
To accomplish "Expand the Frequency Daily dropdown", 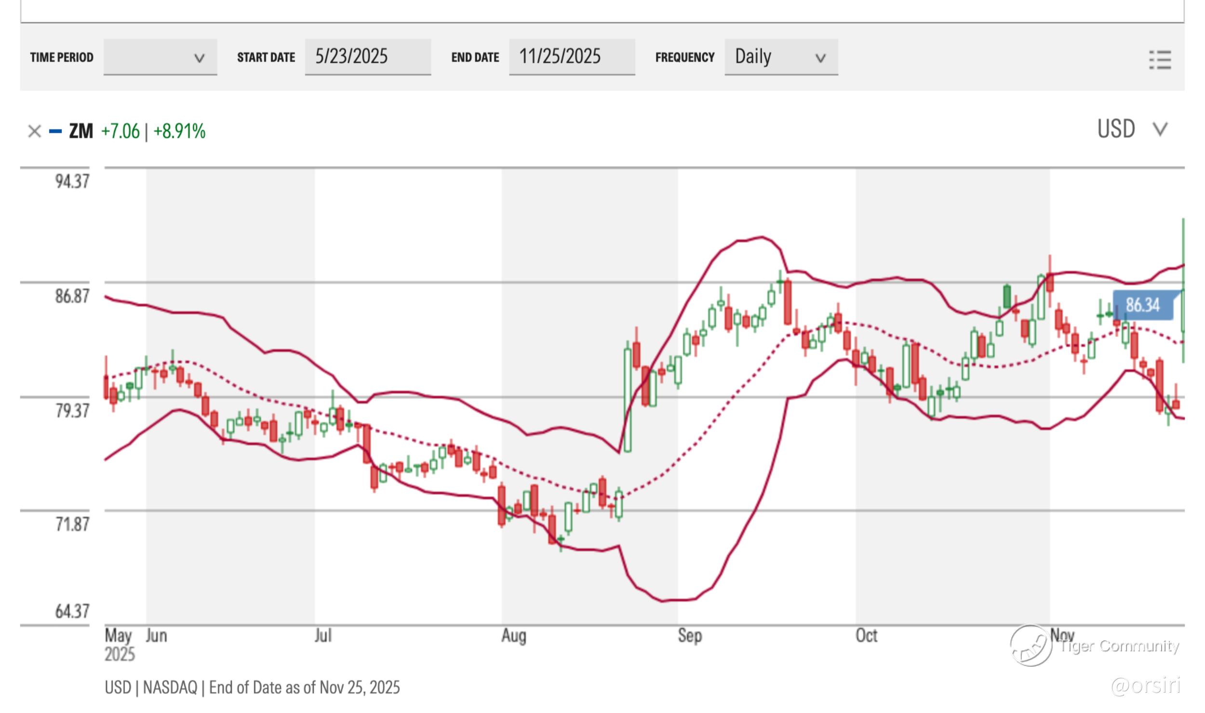I will tap(781, 57).
